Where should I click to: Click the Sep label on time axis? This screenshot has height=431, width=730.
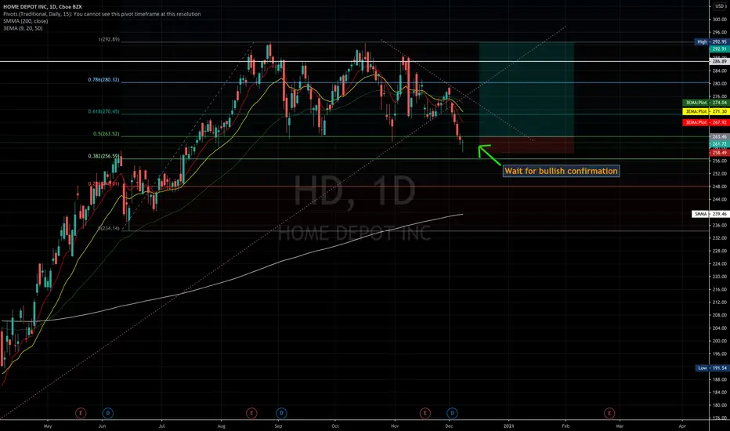(278, 426)
